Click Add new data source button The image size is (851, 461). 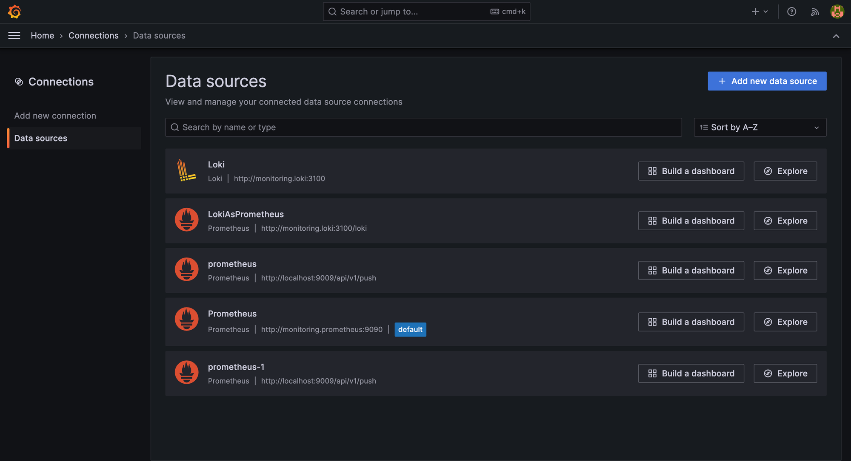point(767,81)
